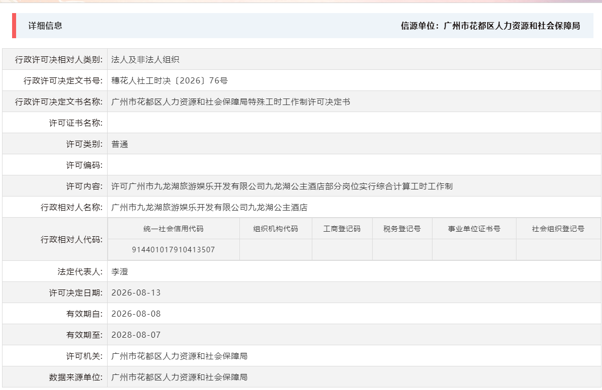602x390 pixels.
Task: Select credit code 914401017910413507
Action: click(174, 250)
